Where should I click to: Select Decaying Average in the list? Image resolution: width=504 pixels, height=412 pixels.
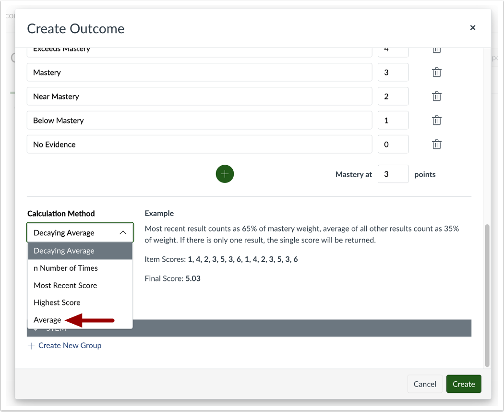[x=64, y=251]
